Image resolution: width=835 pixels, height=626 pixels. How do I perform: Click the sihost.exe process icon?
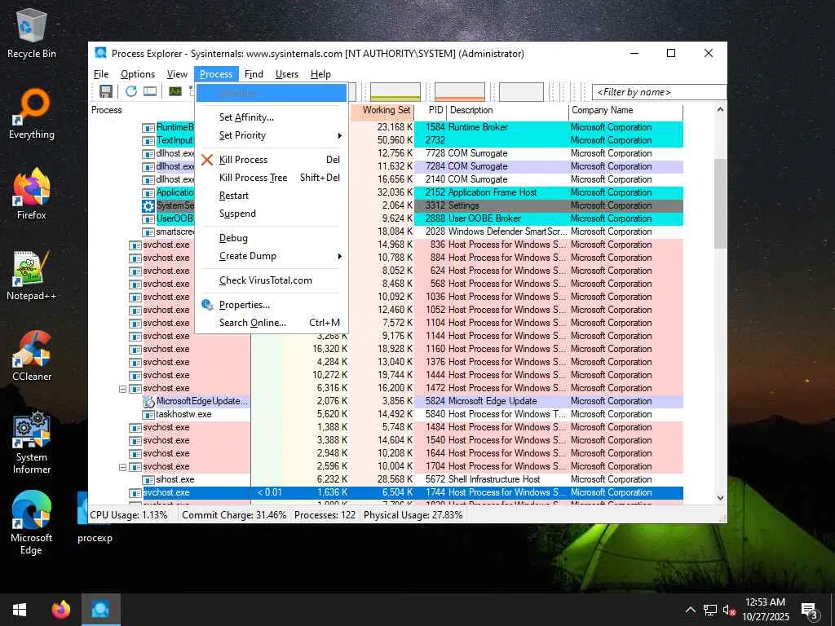click(148, 479)
